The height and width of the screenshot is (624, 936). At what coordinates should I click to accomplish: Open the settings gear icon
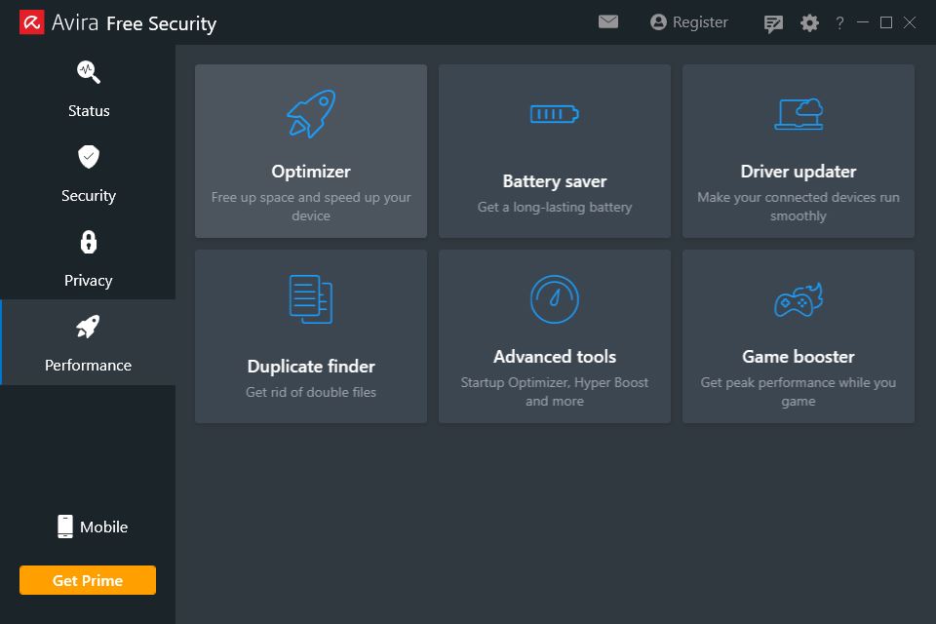point(809,23)
